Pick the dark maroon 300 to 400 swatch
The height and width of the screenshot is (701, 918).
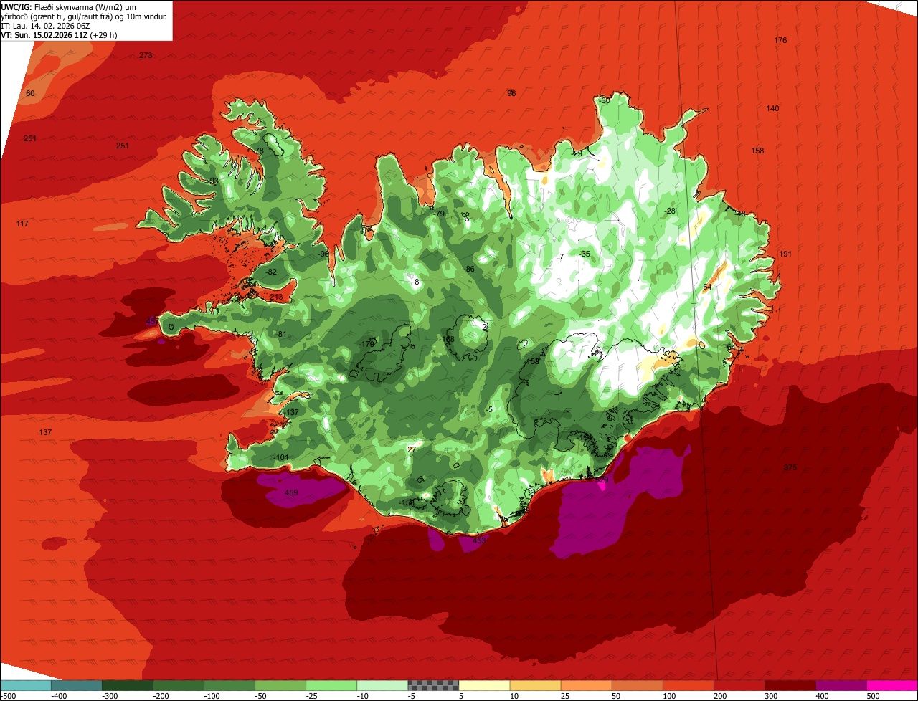790,685
